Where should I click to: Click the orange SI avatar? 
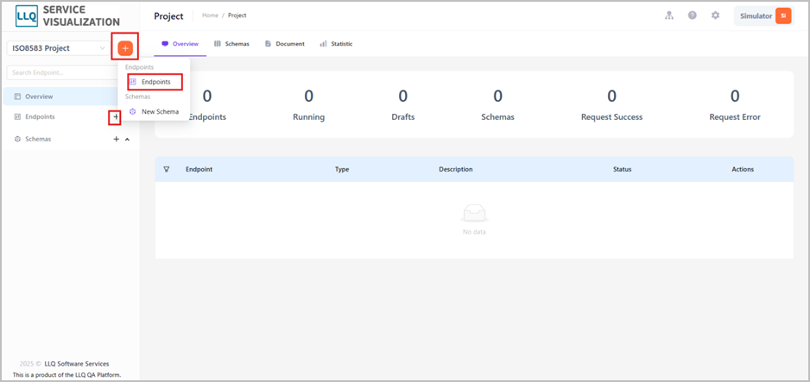pyautogui.click(x=783, y=16)
